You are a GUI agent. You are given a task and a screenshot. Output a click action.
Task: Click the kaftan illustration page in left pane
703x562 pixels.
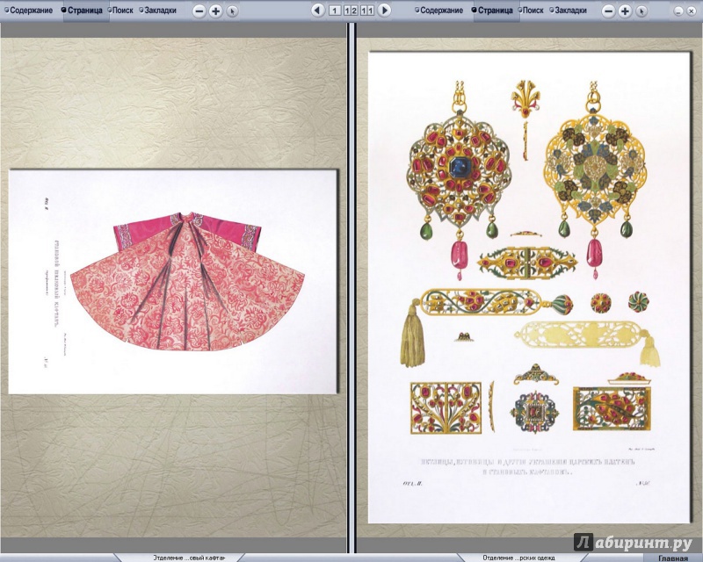(172, 282)
